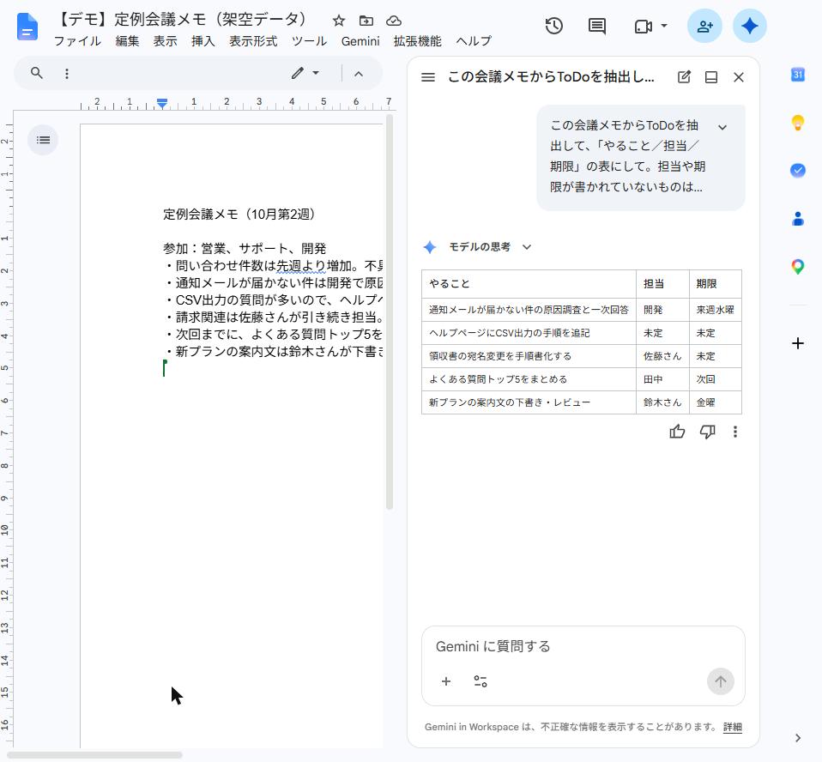822x762 pixels.
Task: Click the heading 定例会議メモ（10月第2週）
Action: (239, 215)
